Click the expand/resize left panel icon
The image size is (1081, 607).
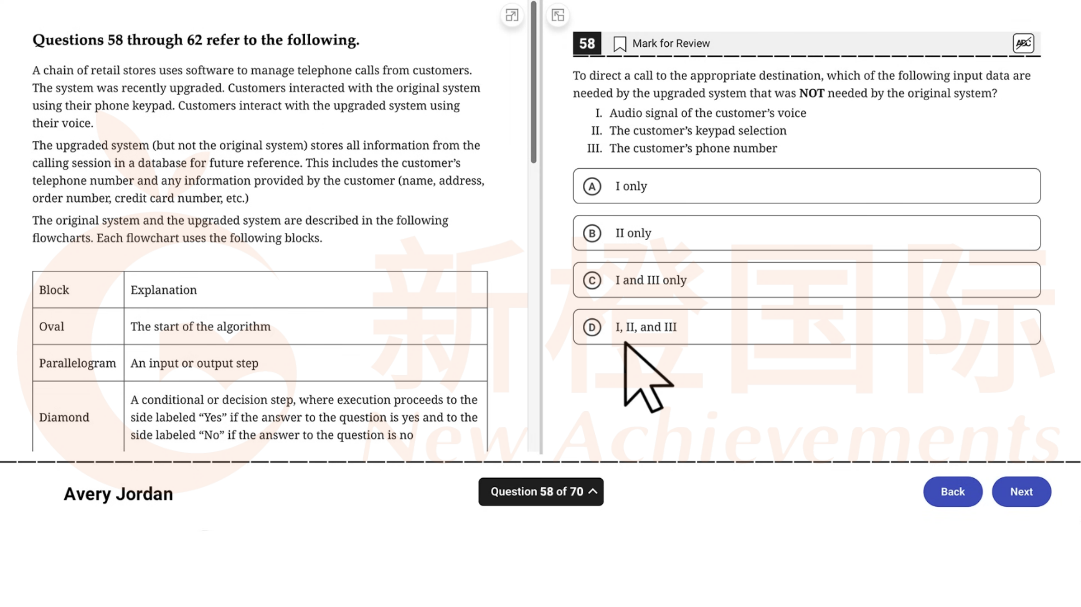pos(512,14)
